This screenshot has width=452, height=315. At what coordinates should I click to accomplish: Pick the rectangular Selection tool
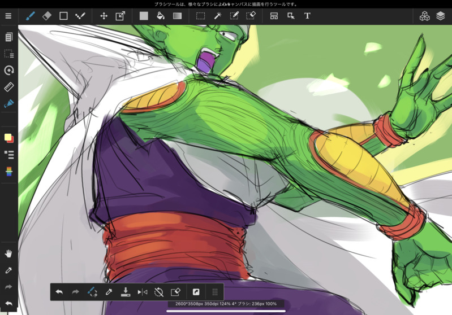click(x=200, y=16)
